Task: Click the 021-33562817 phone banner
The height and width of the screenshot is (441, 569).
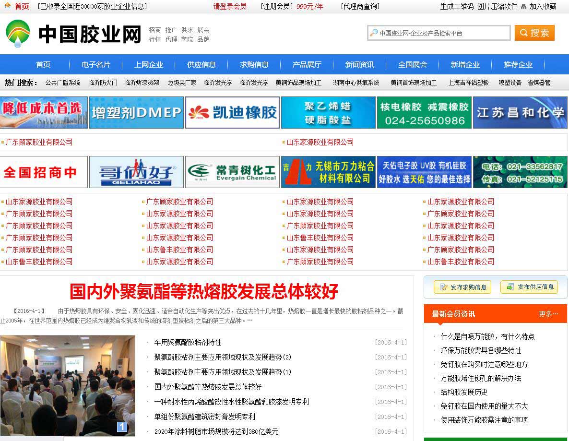Action: (520, 172)
